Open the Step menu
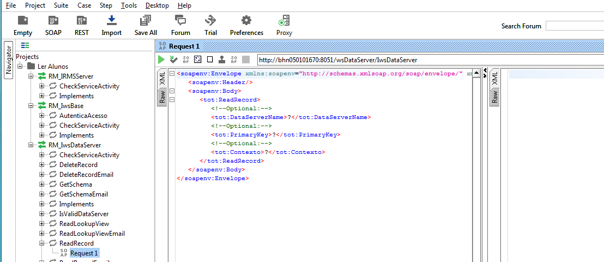Screen dimensions: 604x262 [106, 5]
